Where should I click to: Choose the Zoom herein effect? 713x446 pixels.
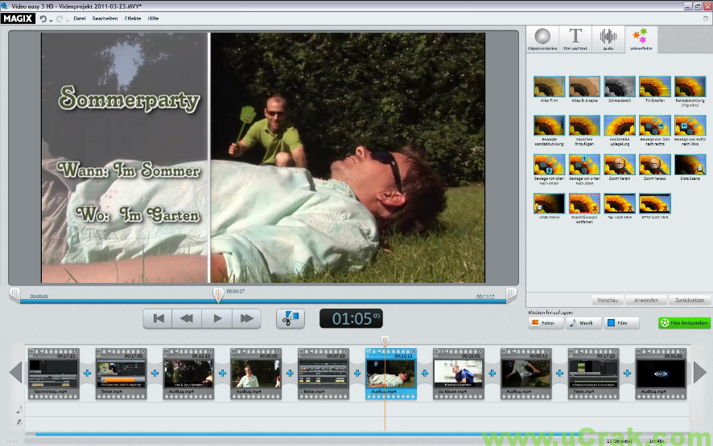point(620,165)
